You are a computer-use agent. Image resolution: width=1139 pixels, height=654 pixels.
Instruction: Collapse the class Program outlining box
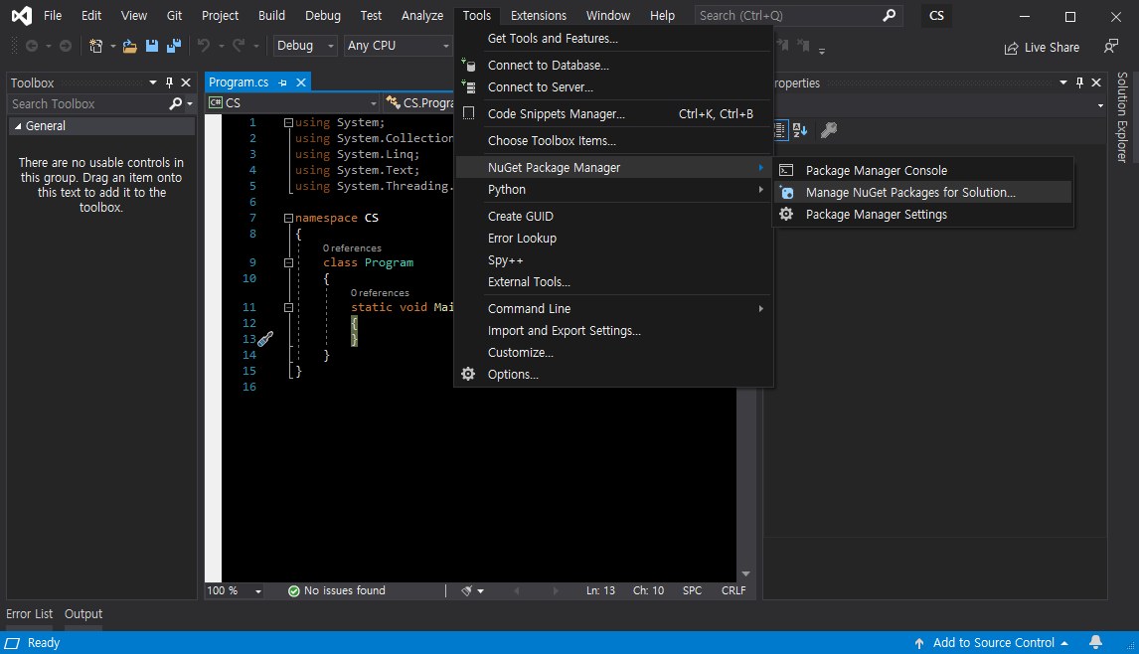[288, 263]
